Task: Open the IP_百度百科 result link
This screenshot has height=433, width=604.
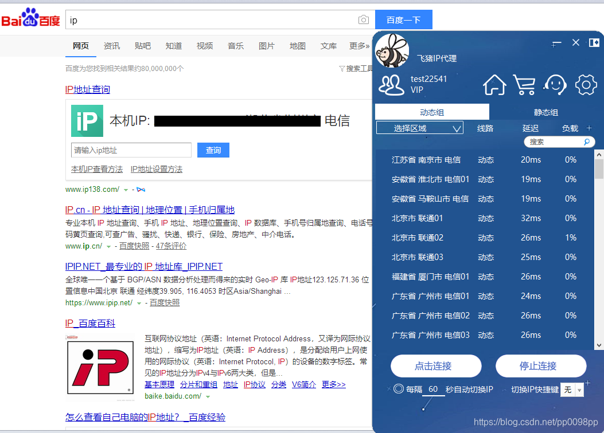Action: [90, 323]
